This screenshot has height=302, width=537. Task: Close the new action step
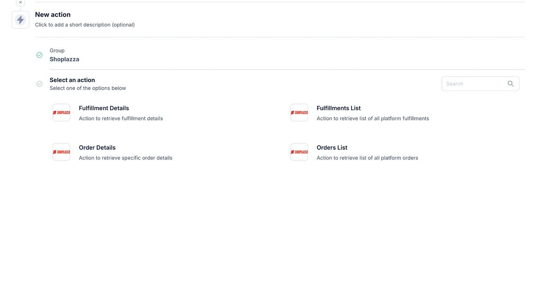tap(20, 3)
